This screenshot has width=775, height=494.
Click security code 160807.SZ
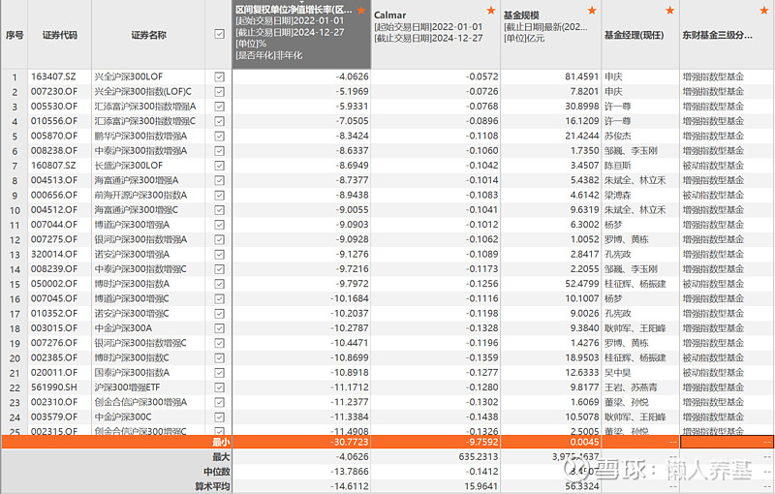click(x=53, y=166)
